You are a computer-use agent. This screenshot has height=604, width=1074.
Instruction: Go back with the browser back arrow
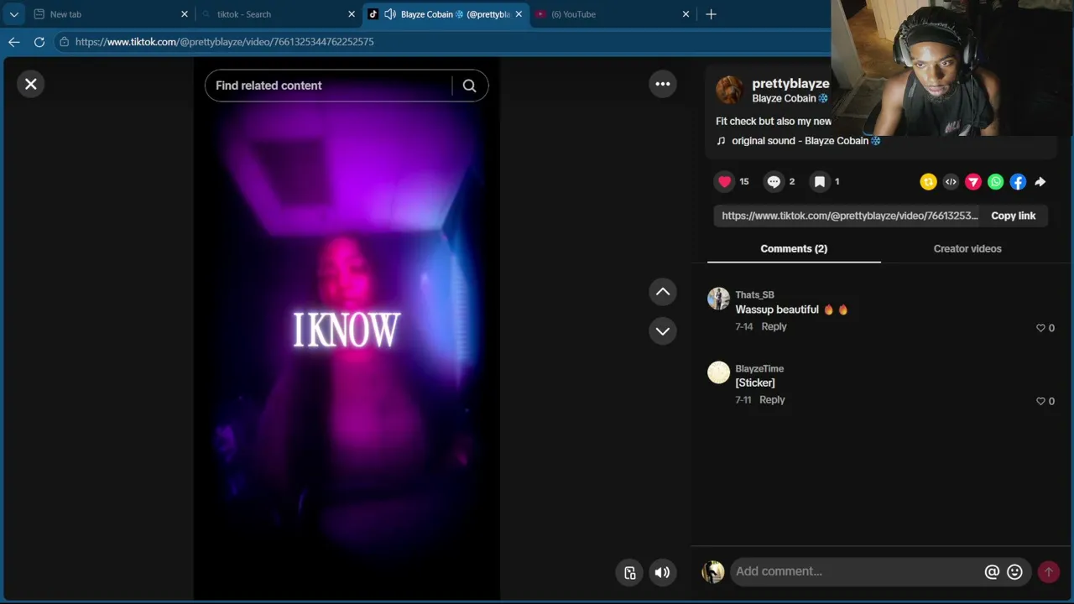pyautogui.click(x=14, y=42)
